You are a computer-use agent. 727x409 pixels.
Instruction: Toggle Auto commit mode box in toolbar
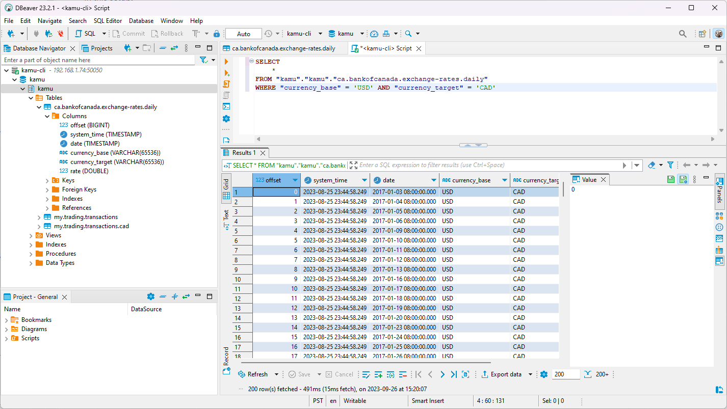[x=244, y=34]
